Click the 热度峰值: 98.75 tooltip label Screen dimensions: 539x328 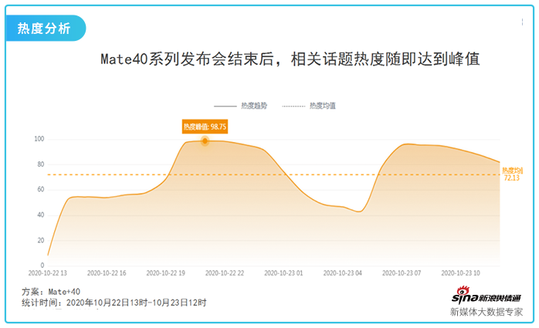click(x=205, y=127)
